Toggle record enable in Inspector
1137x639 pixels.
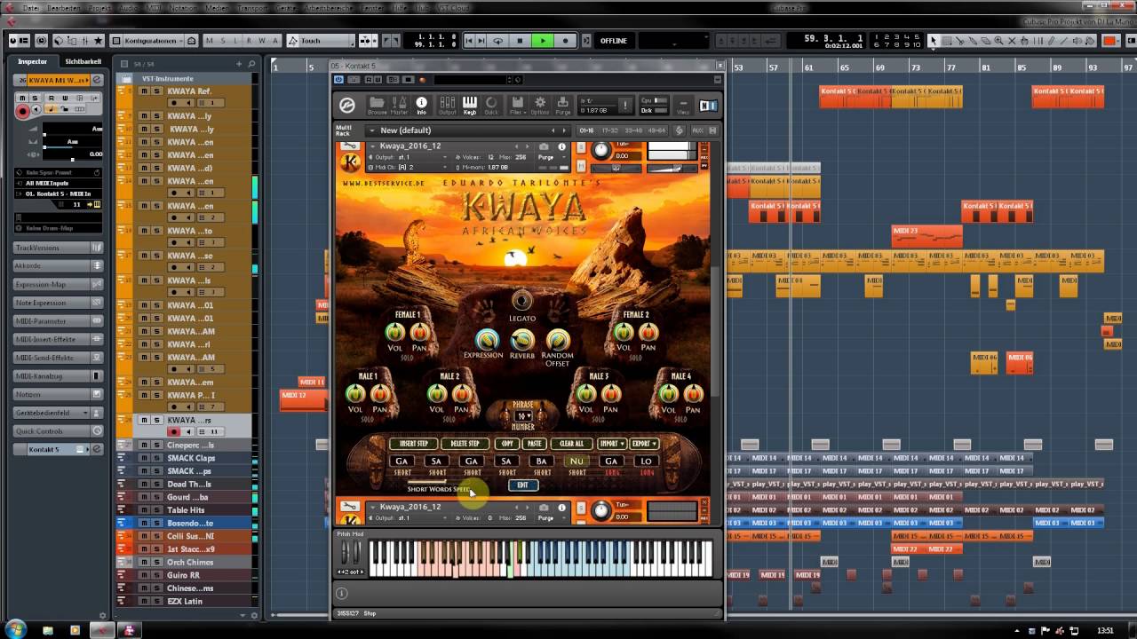point(22,111)
